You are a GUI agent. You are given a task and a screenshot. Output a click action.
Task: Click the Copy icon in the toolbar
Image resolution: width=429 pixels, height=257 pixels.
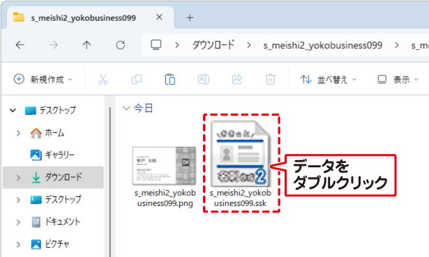pyautogui.click(x=137, y=79)
